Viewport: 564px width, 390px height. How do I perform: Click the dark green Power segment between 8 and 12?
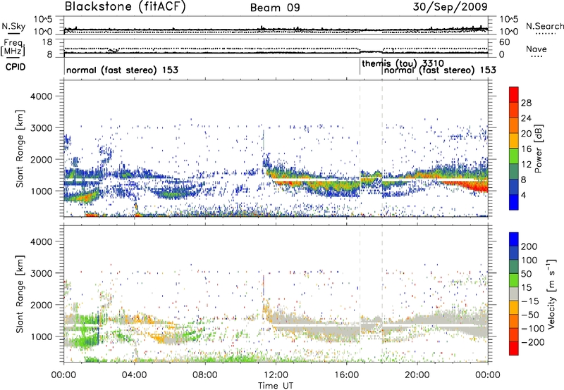(x=514, y=171)
